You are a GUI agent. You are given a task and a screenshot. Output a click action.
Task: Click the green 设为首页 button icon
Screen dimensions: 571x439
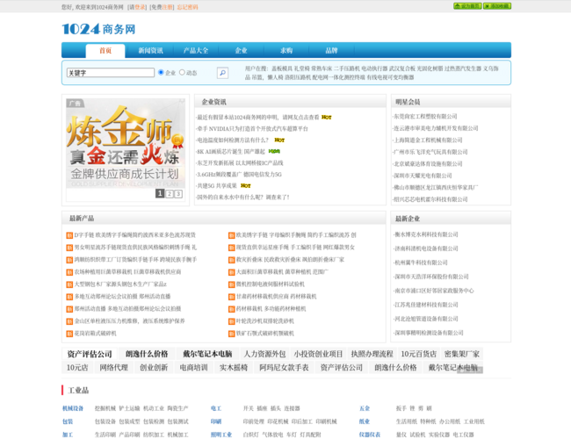point(465,6)
